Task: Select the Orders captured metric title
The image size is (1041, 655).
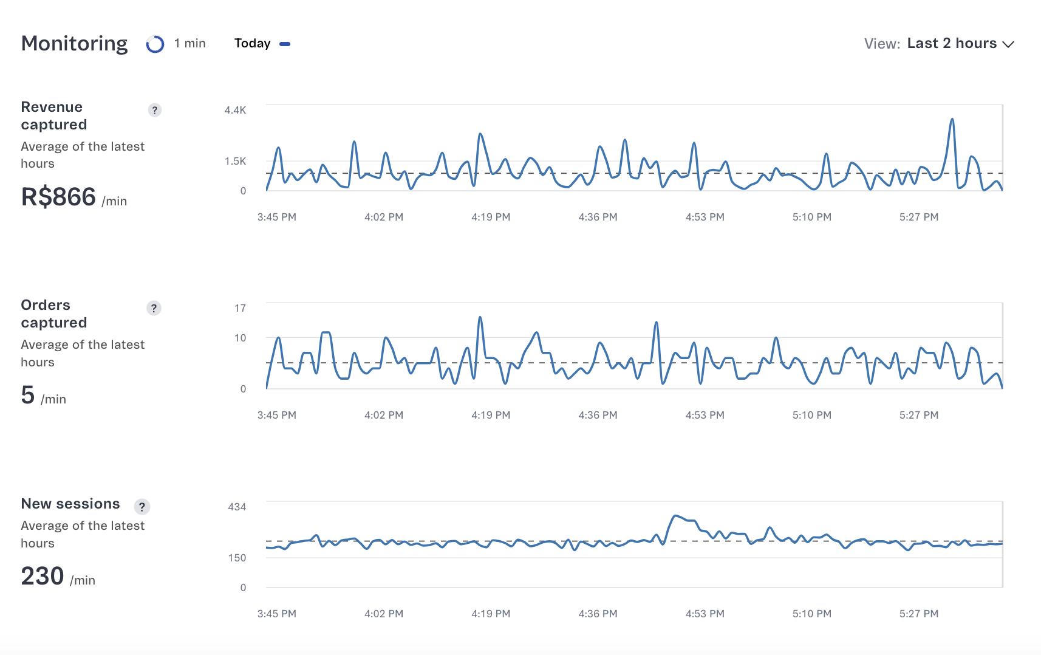Action: point(54,314)
